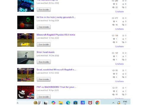Screen dimensions: 142x107
Task: Click See inside for fnf fire in the hole
Action: click(x=44, y=27)
